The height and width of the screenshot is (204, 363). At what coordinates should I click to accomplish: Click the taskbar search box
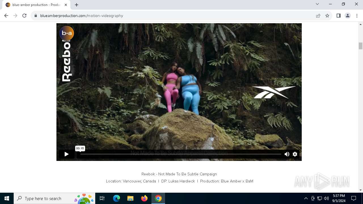tap(54, 198)
